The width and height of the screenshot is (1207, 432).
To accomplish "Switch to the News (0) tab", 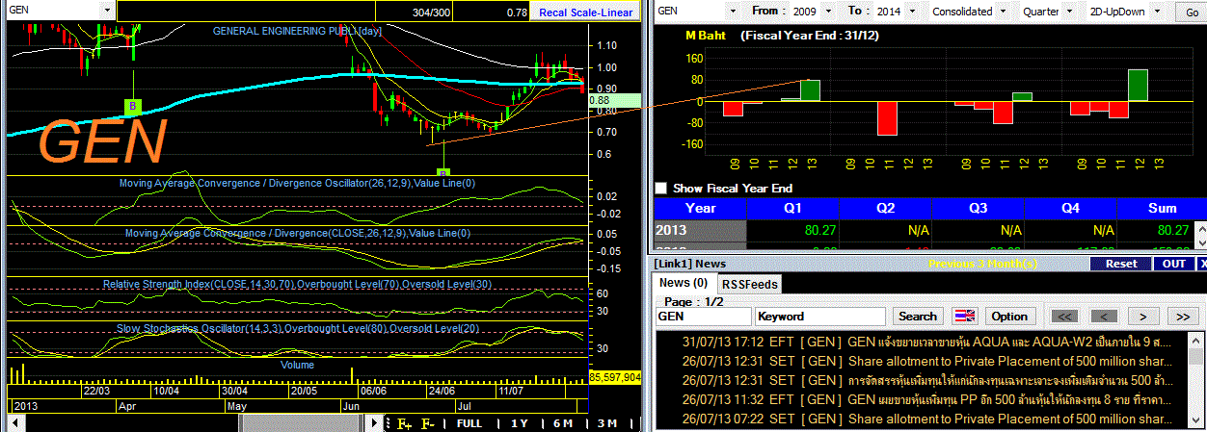I will [683, 284].
